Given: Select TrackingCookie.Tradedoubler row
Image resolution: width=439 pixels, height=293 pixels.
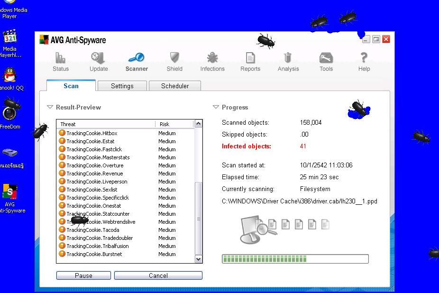Looking at the screenshot, I should (126, 238).
